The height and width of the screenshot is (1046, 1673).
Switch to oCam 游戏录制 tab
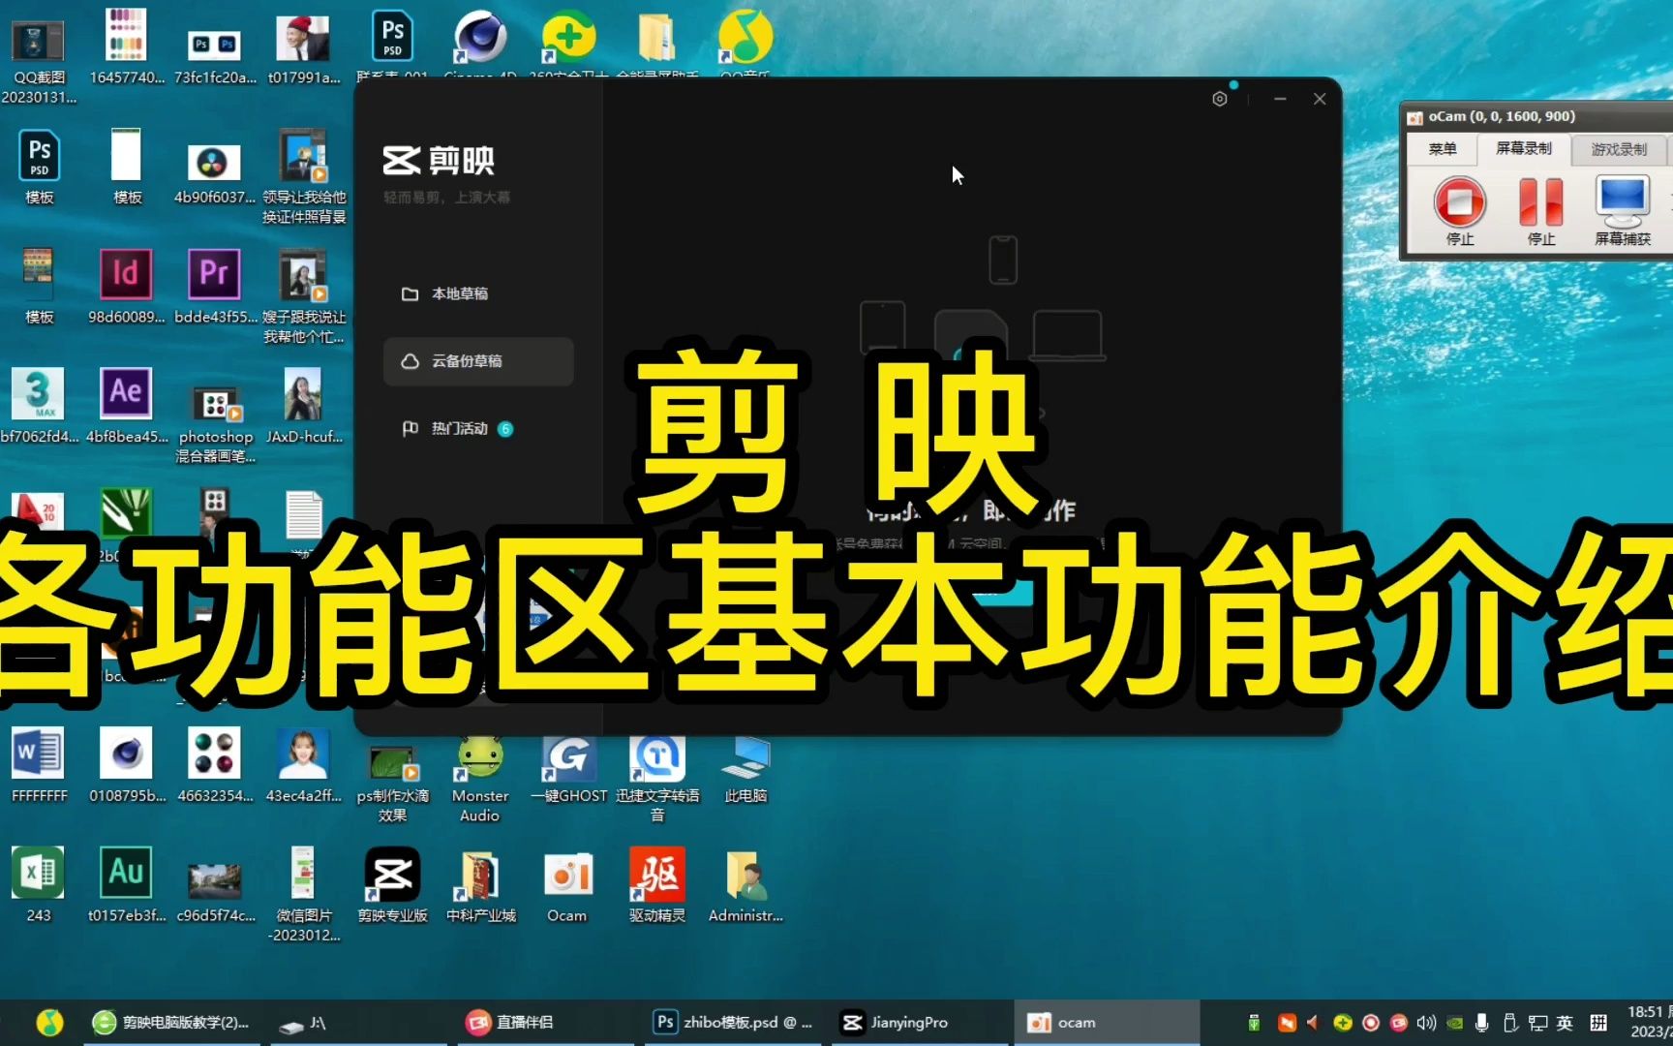pos(1619,149)
